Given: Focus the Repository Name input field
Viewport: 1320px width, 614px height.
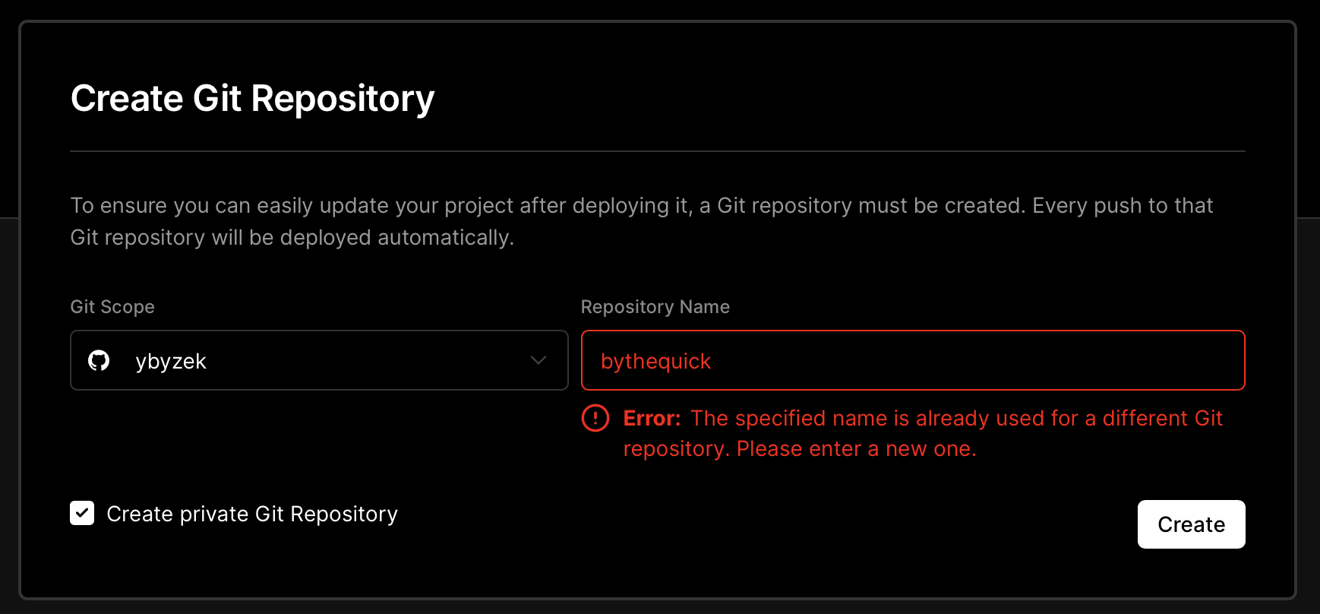Looking at the screenshot, I should (913, 360).
